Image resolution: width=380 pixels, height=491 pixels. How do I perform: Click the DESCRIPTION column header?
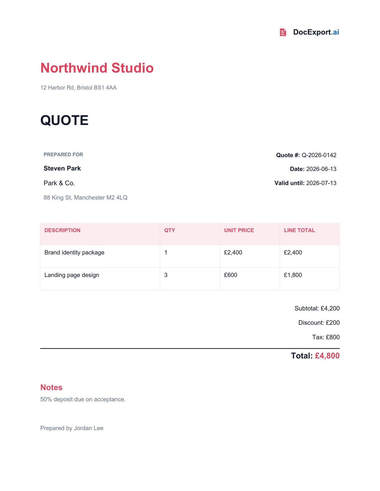[x=62, y=230]
